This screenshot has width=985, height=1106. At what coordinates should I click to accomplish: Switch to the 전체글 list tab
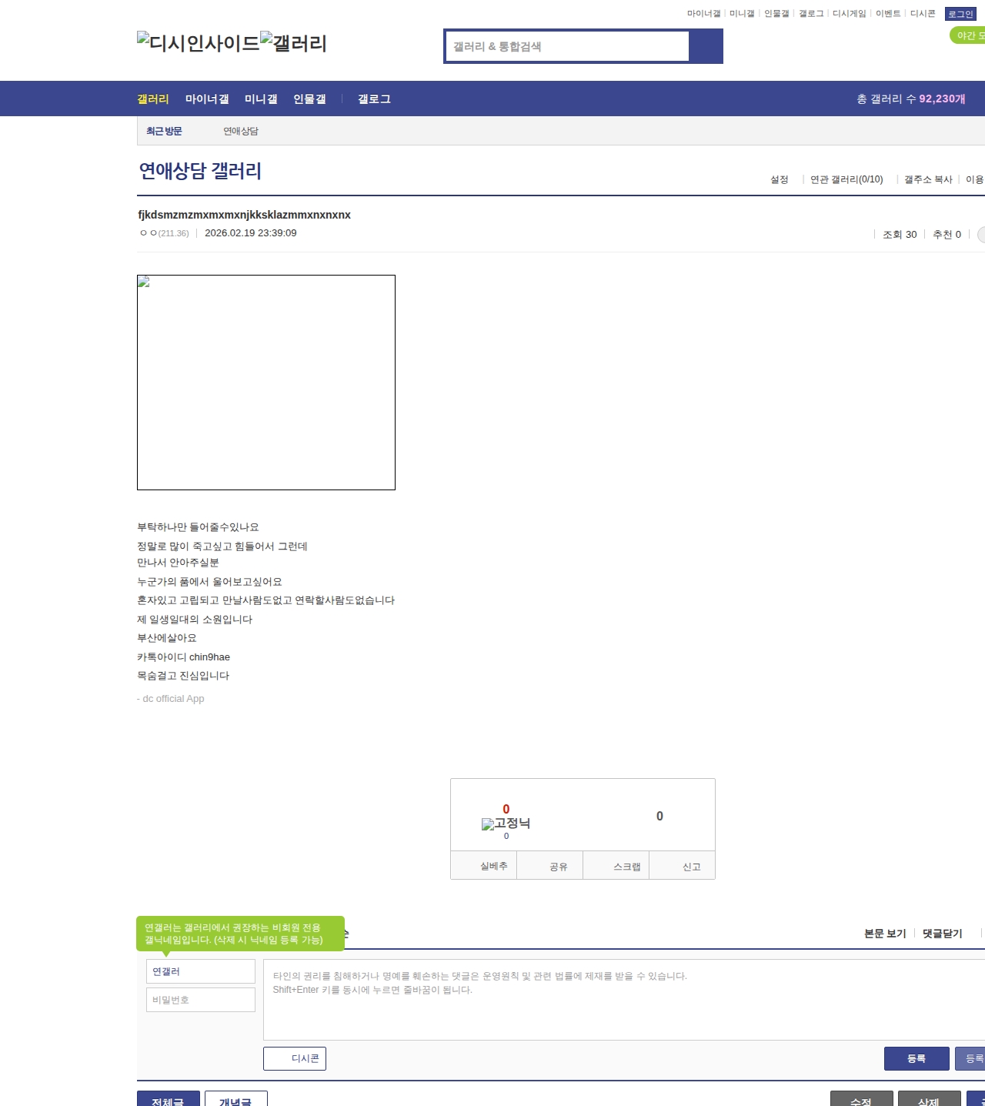[169, 1099]
